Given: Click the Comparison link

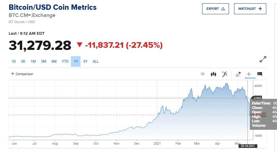Looking at the screenshot, I should (24, 74).
